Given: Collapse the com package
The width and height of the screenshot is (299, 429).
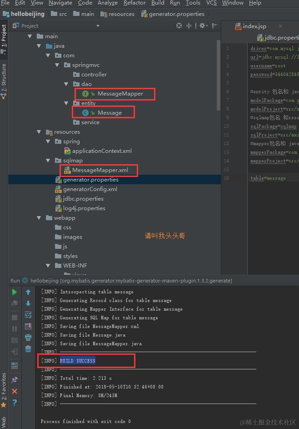Looking at the screenshot, I should click(x=48, y=55).
